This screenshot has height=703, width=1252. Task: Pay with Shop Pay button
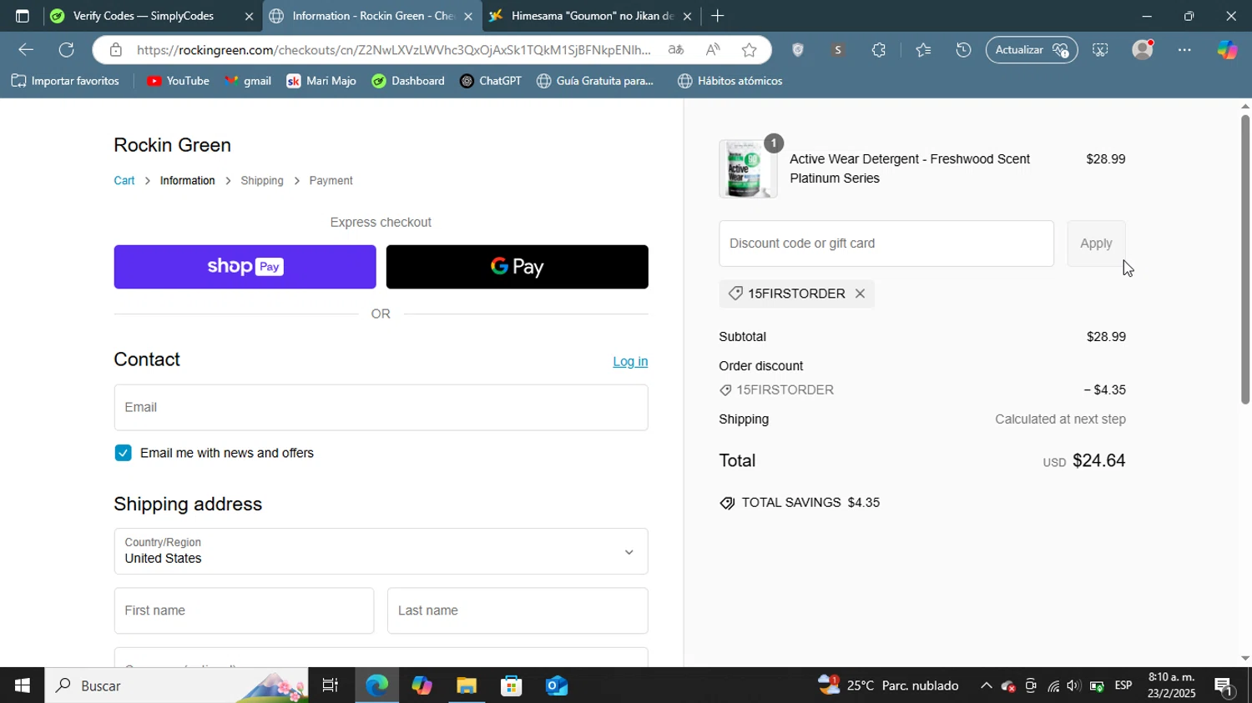point(245,267)
